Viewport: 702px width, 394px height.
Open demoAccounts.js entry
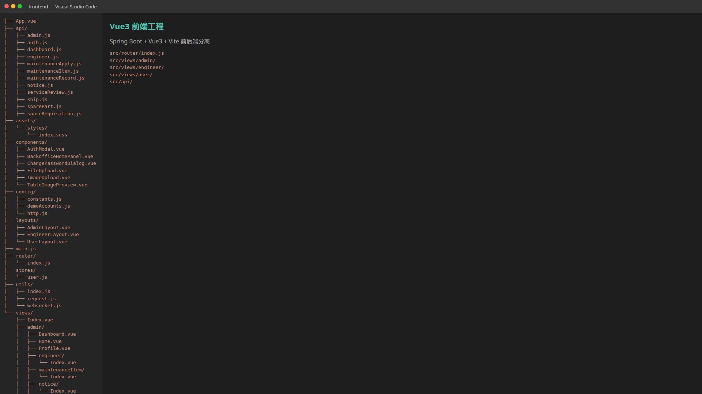tap(49, 206)
